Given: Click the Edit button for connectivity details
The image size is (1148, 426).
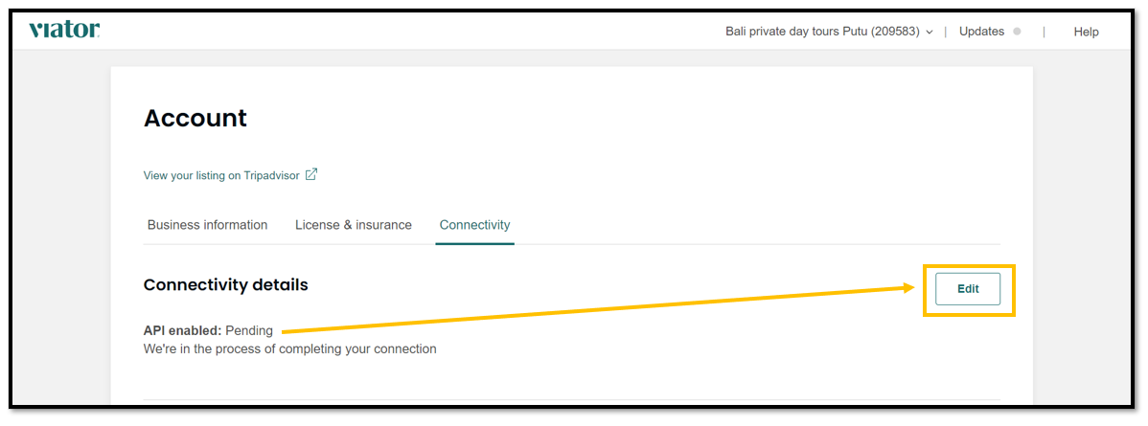Looking at the screenshot, I should [968, 289].
